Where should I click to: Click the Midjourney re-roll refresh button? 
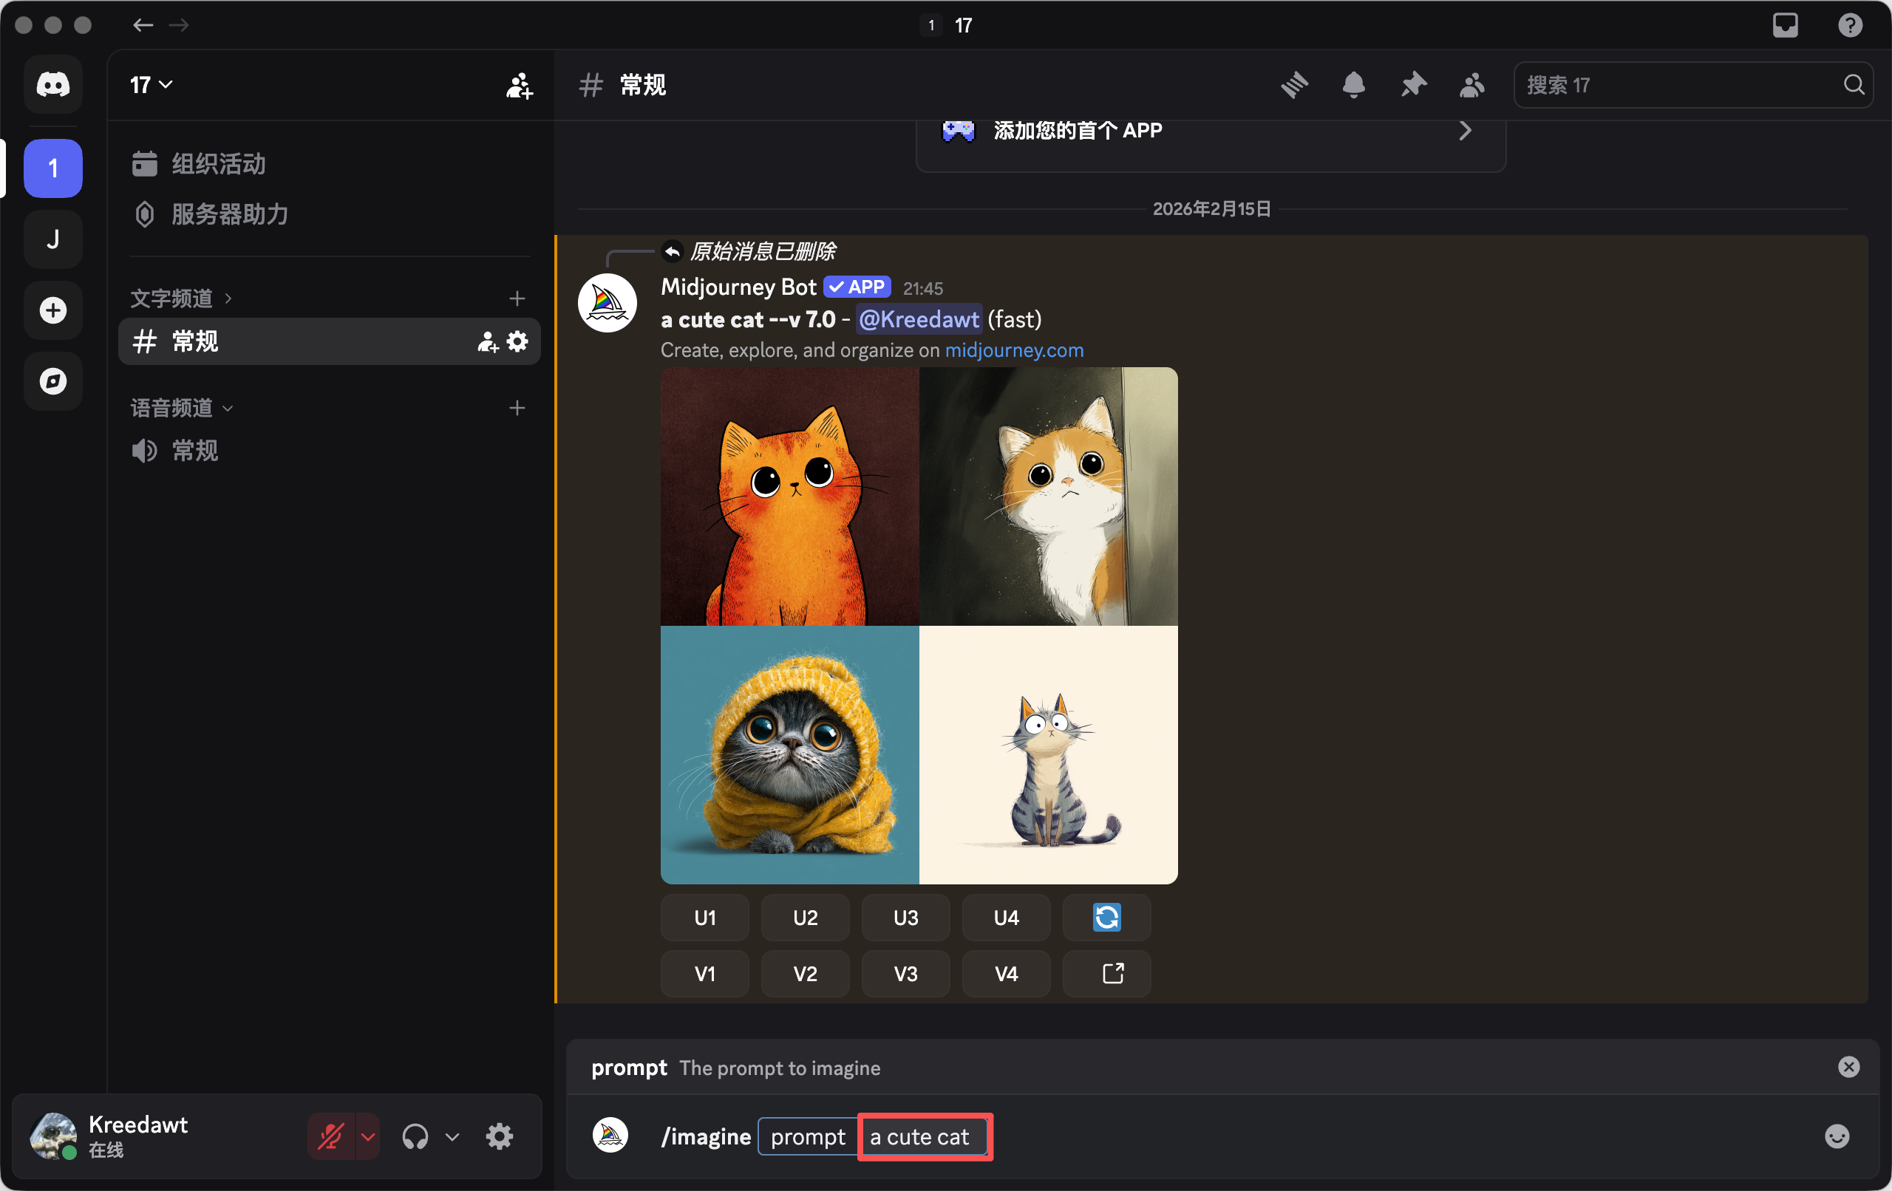pos(1106,918)
